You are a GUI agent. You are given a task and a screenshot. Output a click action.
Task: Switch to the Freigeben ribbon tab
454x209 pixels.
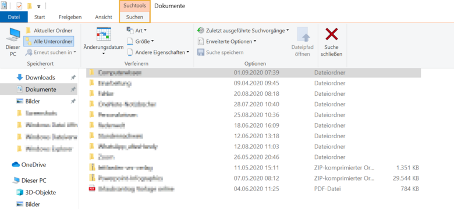click(x=70, y=17)
